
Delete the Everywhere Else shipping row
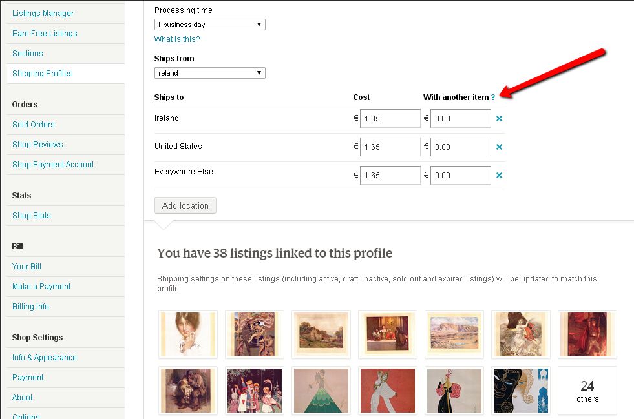499,176
